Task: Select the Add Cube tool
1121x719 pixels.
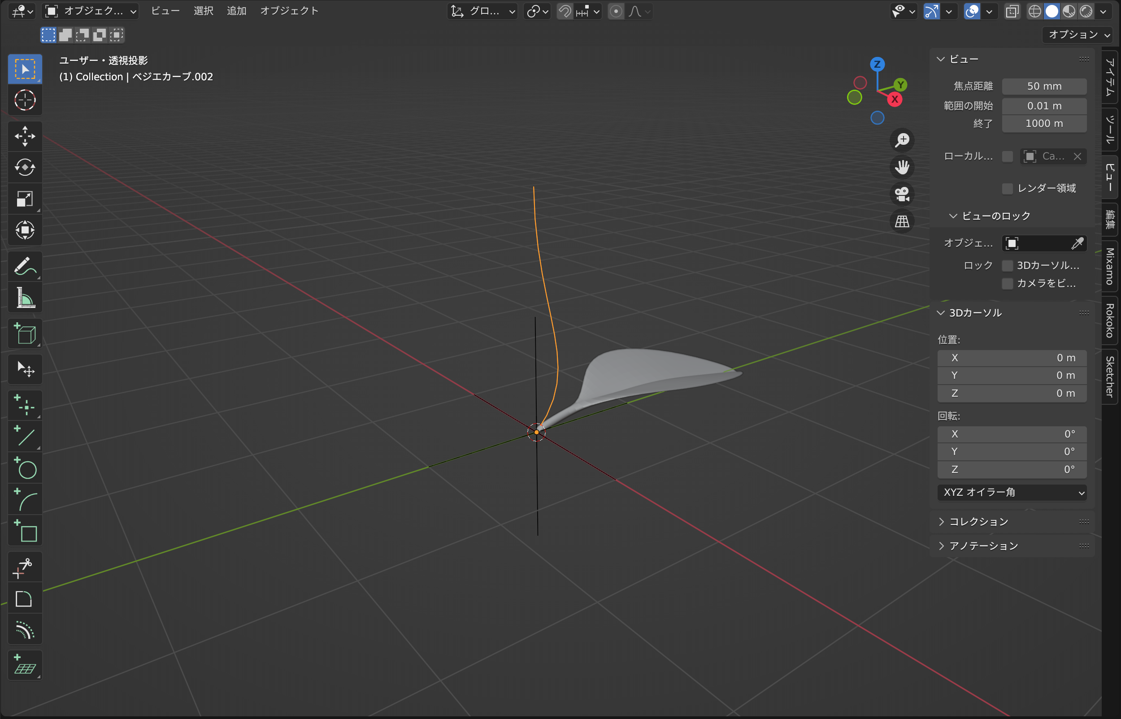Action: [x=25, y=334]
